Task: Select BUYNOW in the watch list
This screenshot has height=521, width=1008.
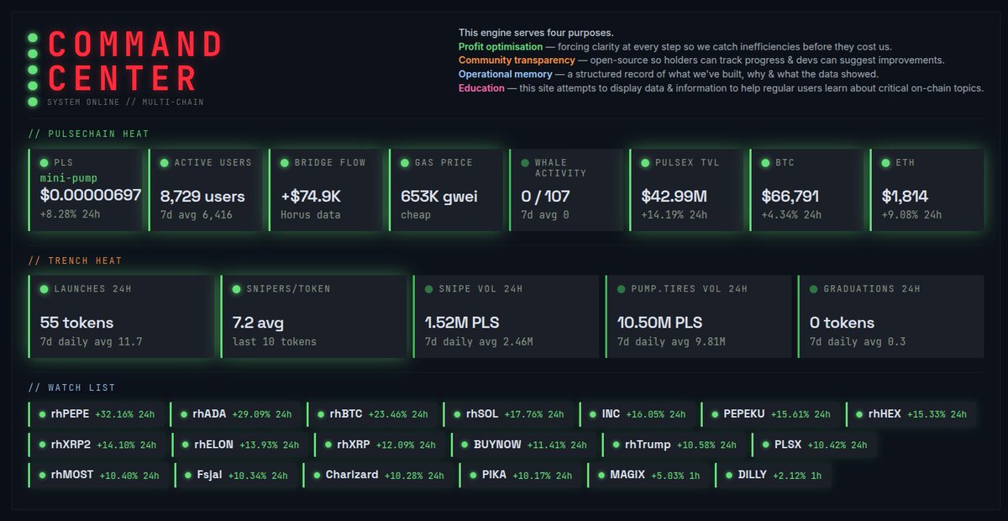Action: pyautogui.click(x=522, y=445)
